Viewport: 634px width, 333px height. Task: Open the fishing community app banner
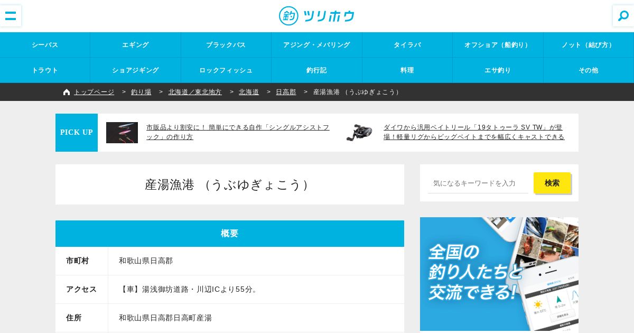coord(499,274)
